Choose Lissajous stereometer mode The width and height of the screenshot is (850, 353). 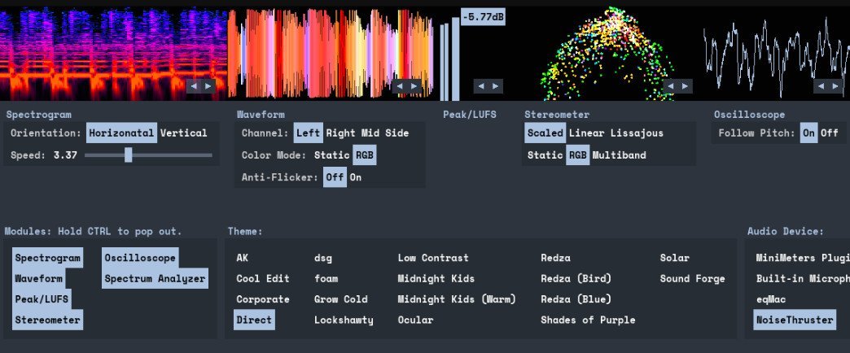pos(637,133)
